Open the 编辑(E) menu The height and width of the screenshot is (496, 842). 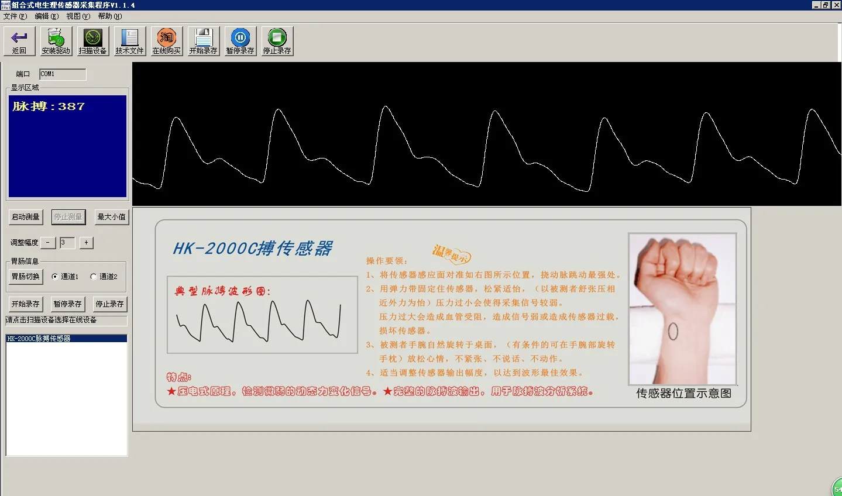coord(47,16)
